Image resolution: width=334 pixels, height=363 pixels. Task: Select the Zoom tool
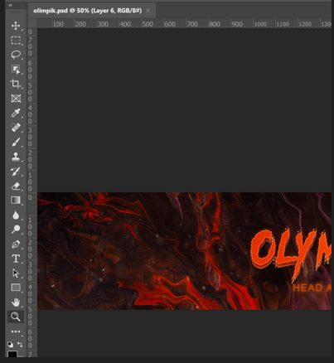[x=16, y=317]
